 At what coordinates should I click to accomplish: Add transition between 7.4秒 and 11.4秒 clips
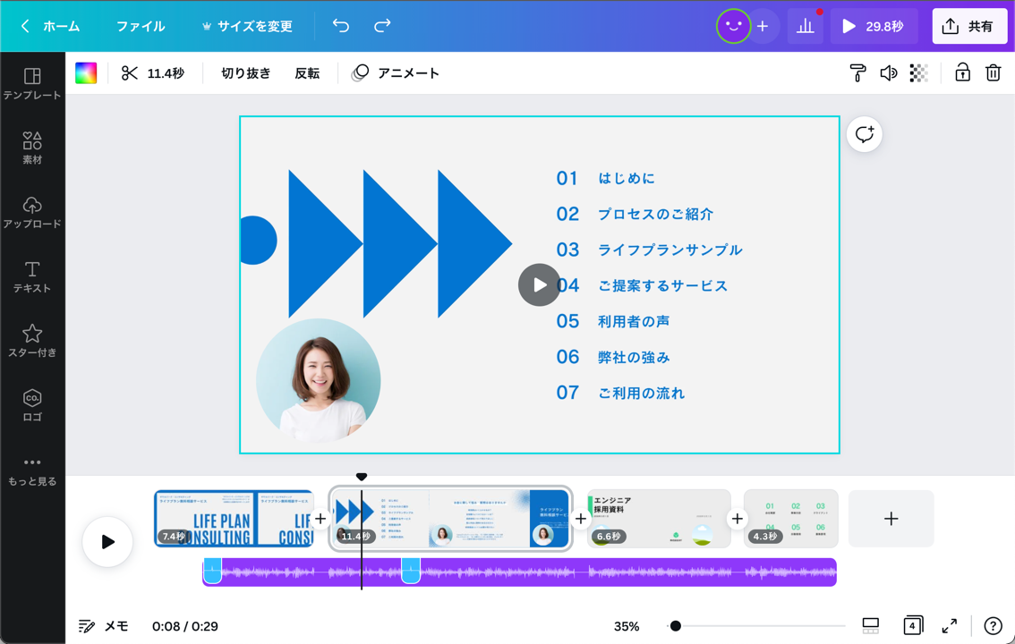[x=320, y=519]
